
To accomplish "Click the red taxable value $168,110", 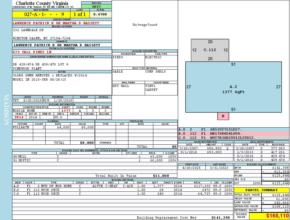I will point(269,216).
